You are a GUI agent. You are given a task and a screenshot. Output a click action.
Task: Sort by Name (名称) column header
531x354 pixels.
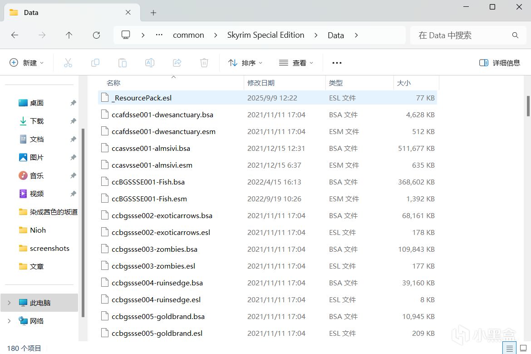point(171,83)
